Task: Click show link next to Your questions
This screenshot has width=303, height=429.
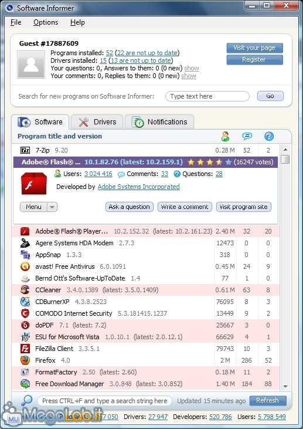Action: pos(192,68)
